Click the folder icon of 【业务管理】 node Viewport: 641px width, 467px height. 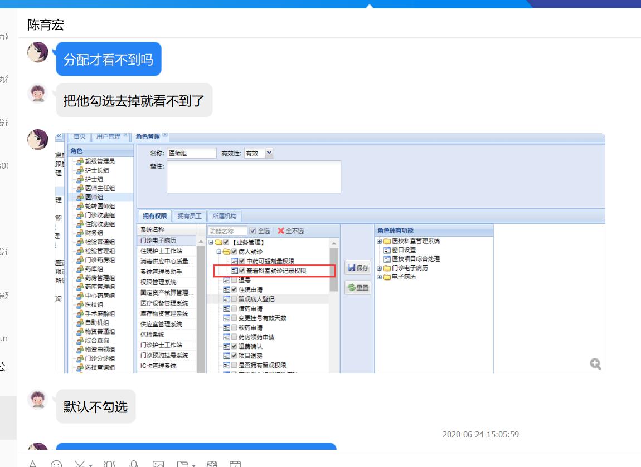(218, 242)
